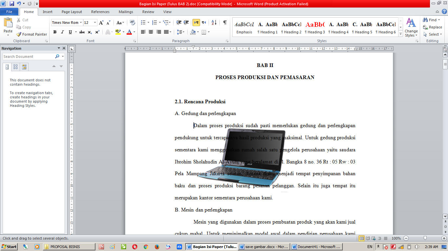Toggle the ruler button above the scrollbar
Viewport: 448px width, 251px height.
coord(445,49)
